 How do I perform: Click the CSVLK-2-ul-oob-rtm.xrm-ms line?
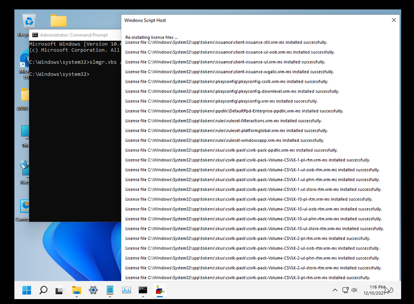252,248
